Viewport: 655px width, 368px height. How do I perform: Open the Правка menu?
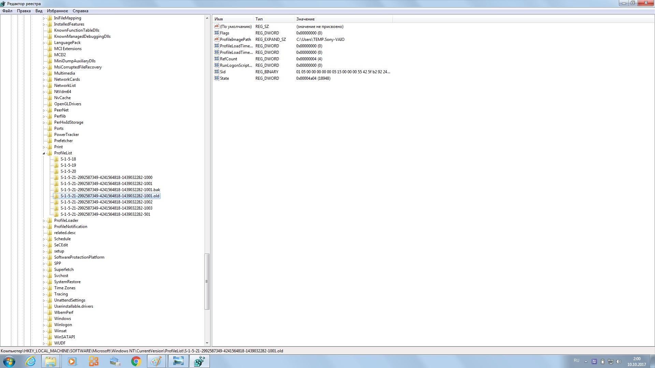point(24,11)
